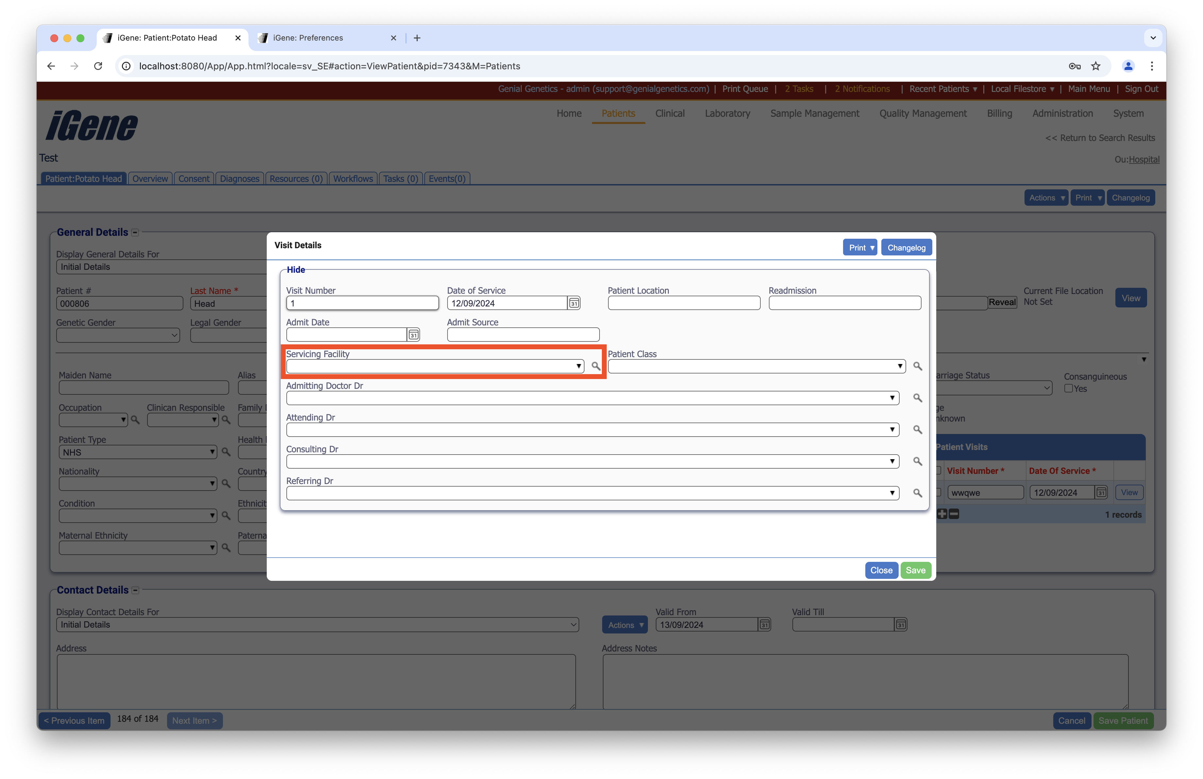1203x779 pixels.
Task: Click the Patient Class search magnifier icon
Action: pos(917,366)
